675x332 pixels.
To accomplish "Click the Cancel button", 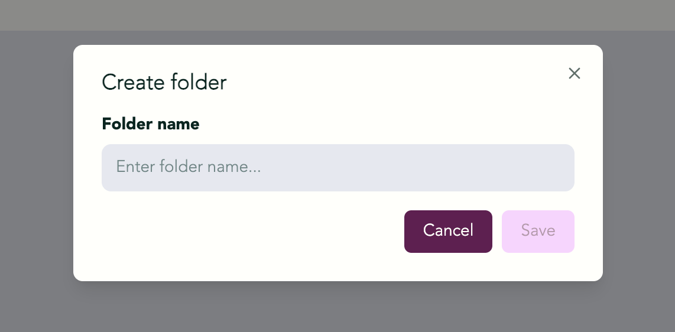I will click(448, 232).
